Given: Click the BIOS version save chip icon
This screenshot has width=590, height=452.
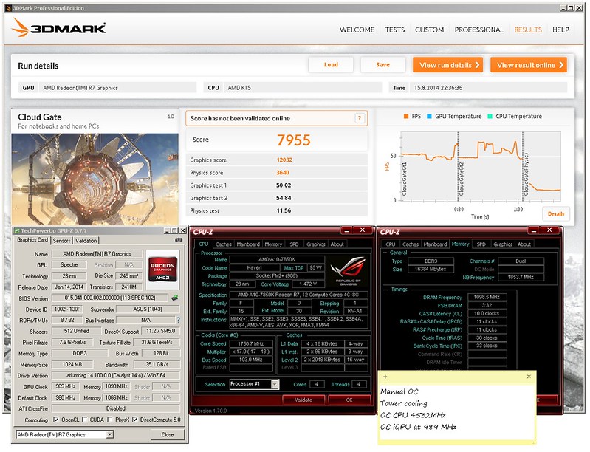Looking at the screenshot, I should [x=174, y=298].
